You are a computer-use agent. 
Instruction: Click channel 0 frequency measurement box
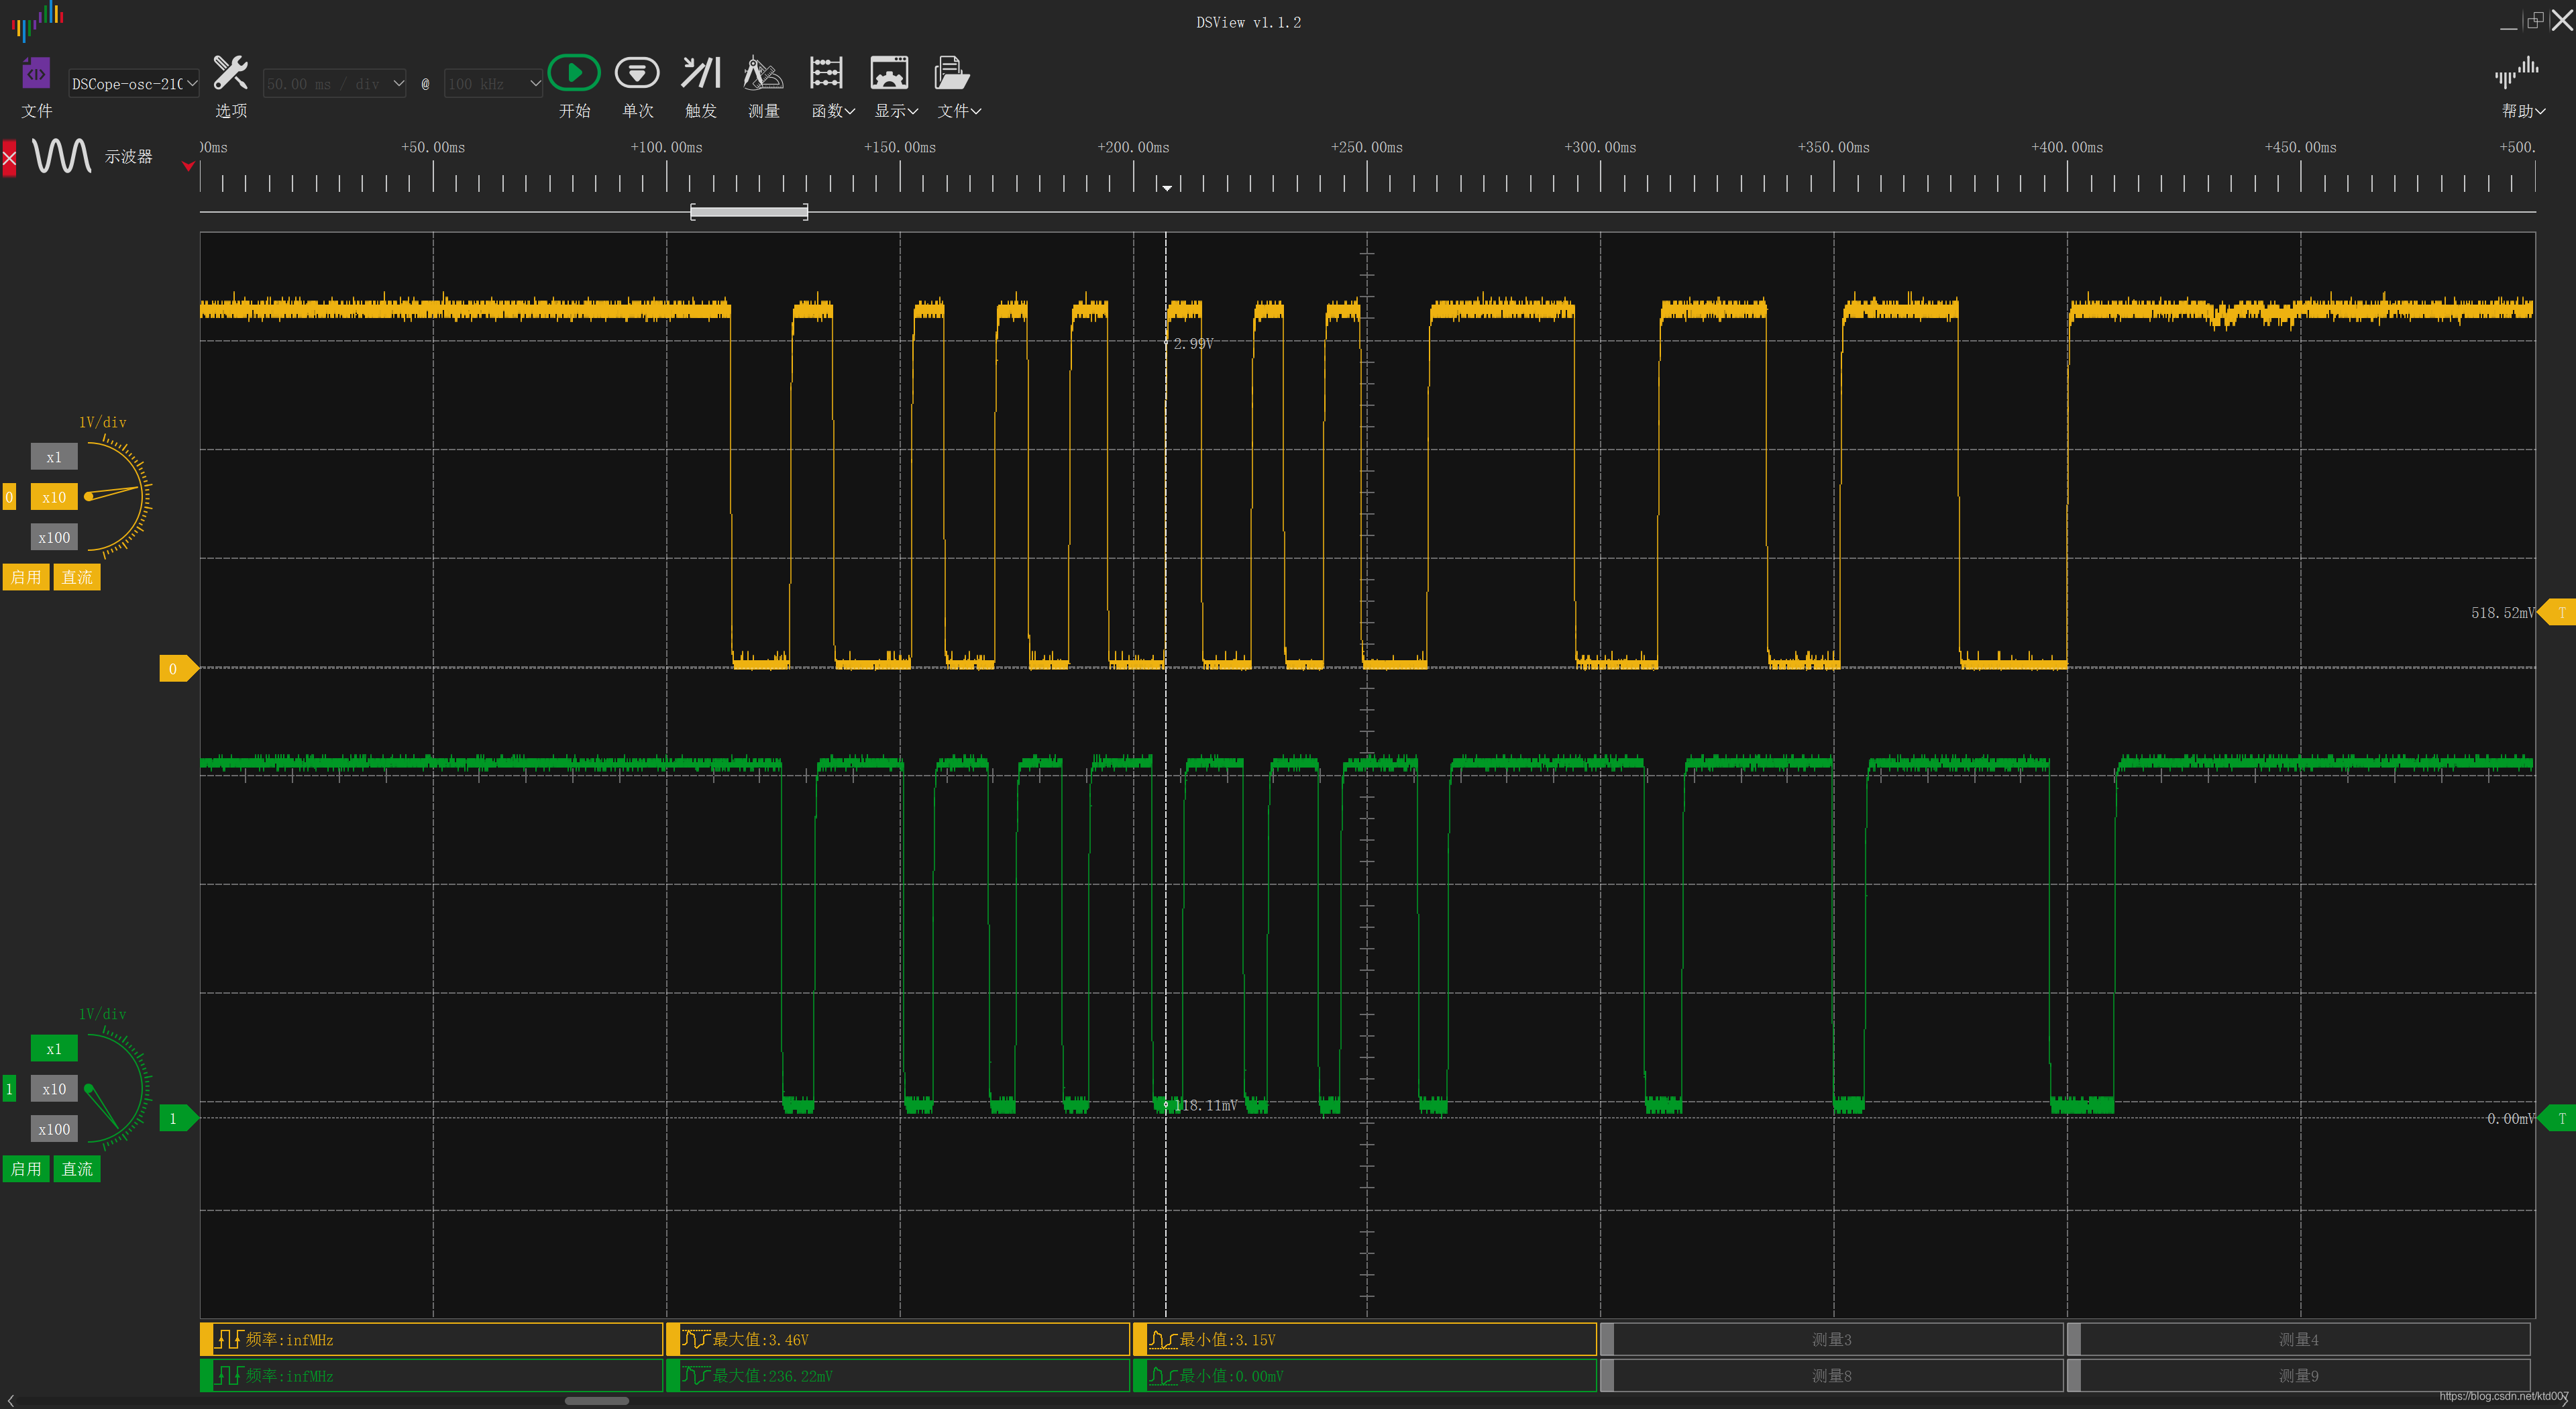(431, 1339)
